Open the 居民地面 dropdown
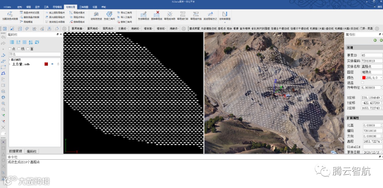 (x=78, y=28)
